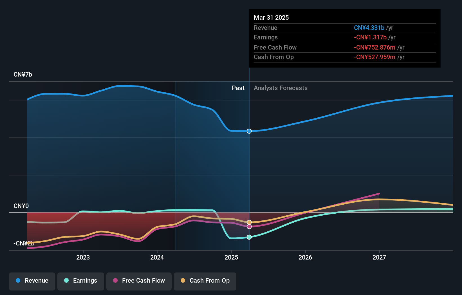Viewport: 462px width, 295px height.
Task: Click the Past section label
Action: (238, 88)
